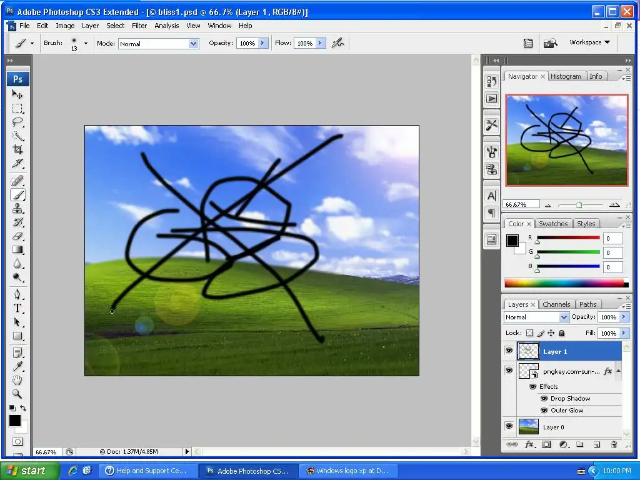Click the Start button

click(x=29, y=471)
